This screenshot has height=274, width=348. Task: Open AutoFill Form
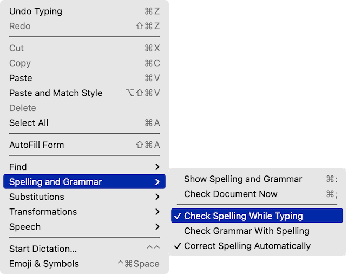[x=37, y=145]
